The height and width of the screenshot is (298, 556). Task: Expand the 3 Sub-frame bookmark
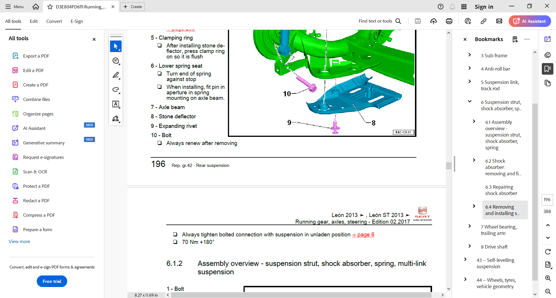tap(470, 55)
